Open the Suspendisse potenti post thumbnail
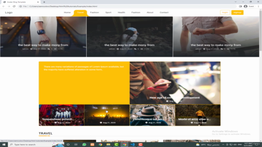Viewport: 262px width, 147px height. 61,115
